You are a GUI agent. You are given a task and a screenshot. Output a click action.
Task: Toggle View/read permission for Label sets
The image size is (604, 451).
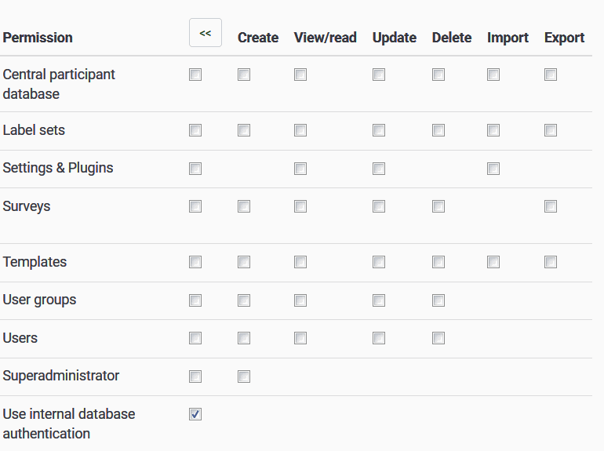click(300, 130)
